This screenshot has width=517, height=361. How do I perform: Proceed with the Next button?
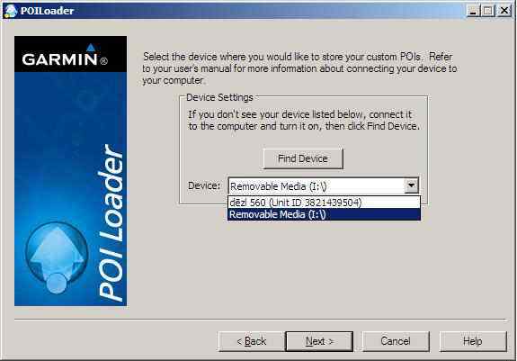coord(319,341)
